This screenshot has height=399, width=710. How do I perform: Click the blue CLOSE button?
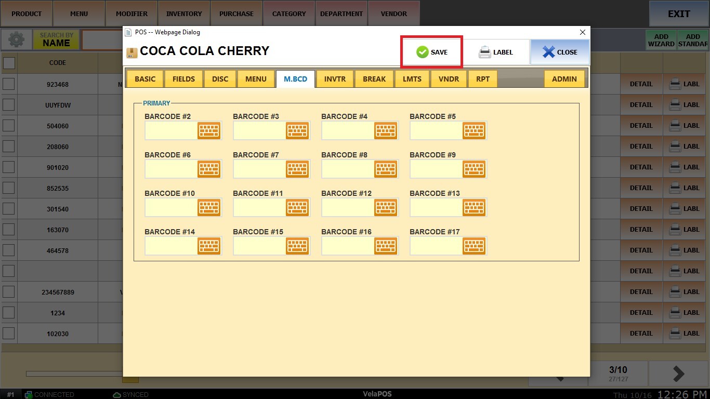click(560, 52)
